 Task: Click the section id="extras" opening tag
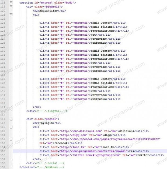(48, 3)
